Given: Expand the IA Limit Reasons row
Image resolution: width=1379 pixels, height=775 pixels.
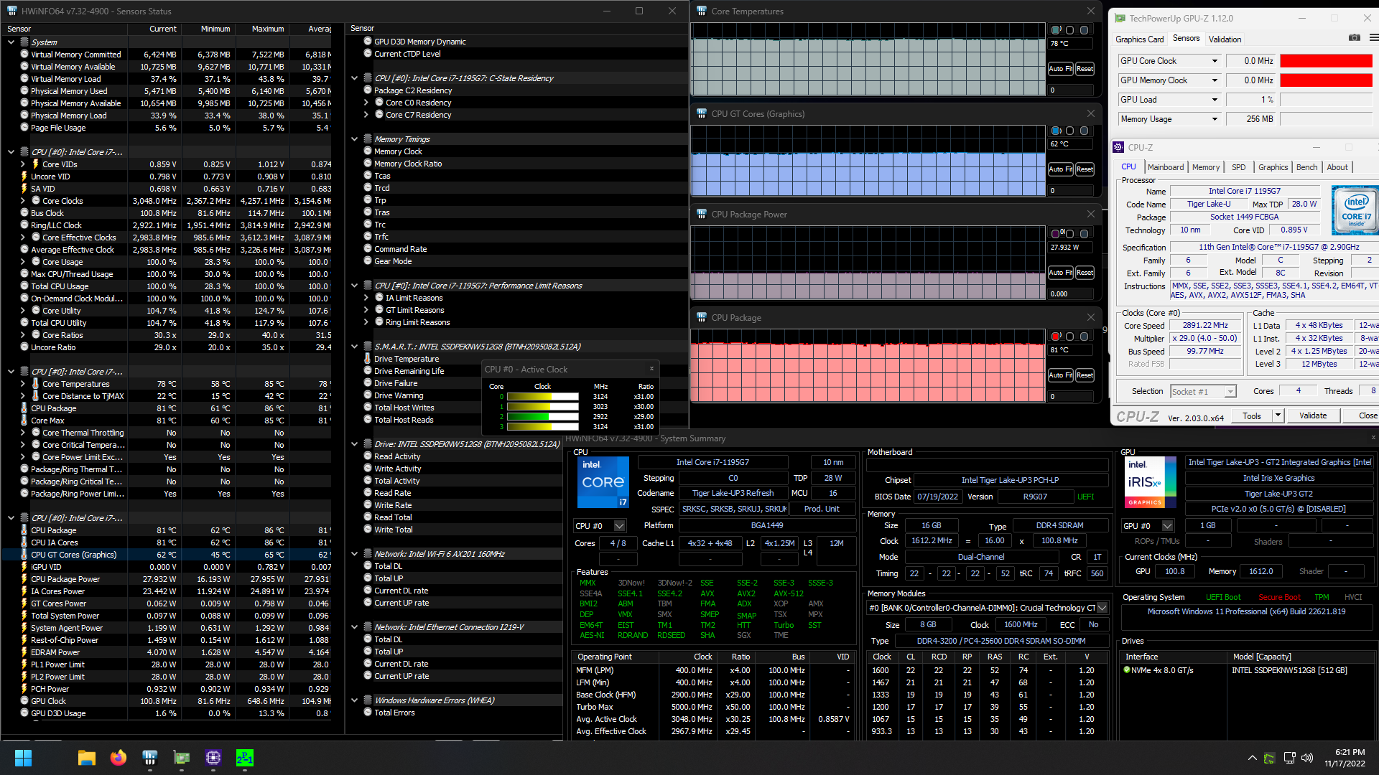Looking at the screenshot, I should (366, 298).
